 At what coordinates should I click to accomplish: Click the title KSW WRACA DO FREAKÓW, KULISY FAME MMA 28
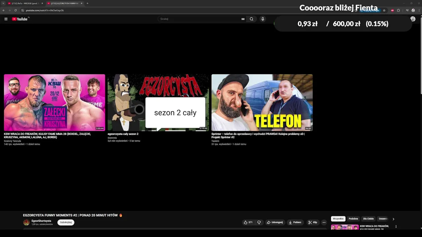[x=47, y=136]
